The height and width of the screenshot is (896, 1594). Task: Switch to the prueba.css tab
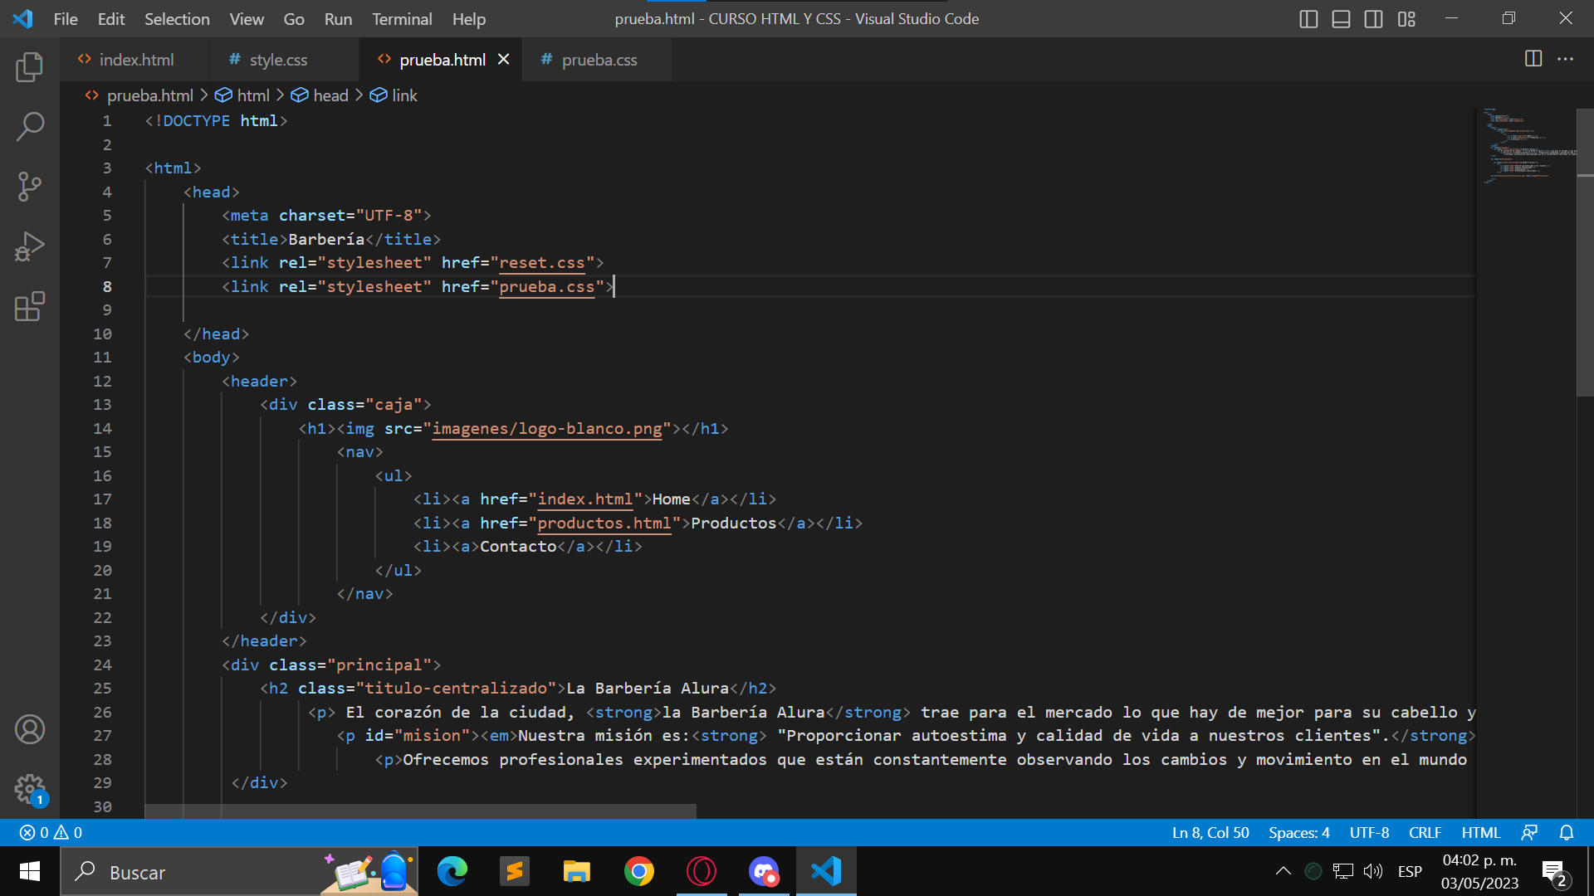(x=599, y=60)
